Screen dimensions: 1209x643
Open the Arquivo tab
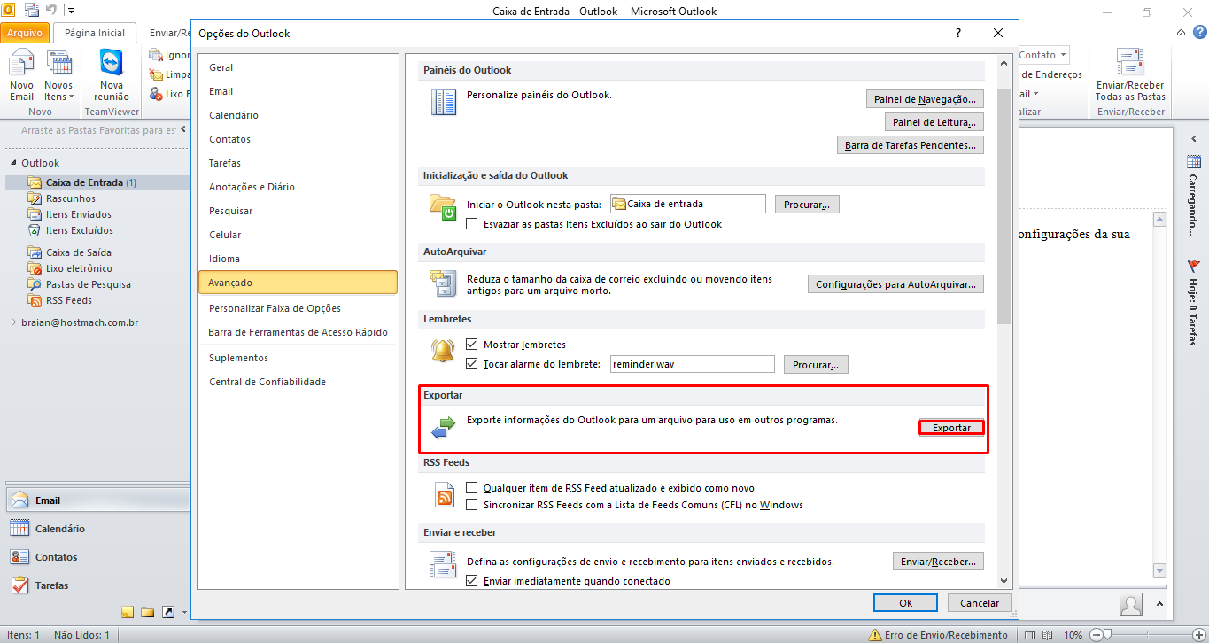[x=25, y=33]
